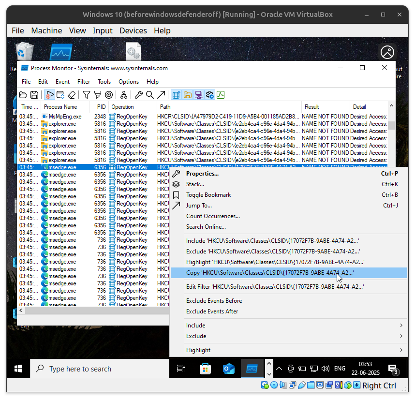This screenshot has width=415, height=400.
Task: Expand the Highlight submenu arrow
Action: coord(401,350)
